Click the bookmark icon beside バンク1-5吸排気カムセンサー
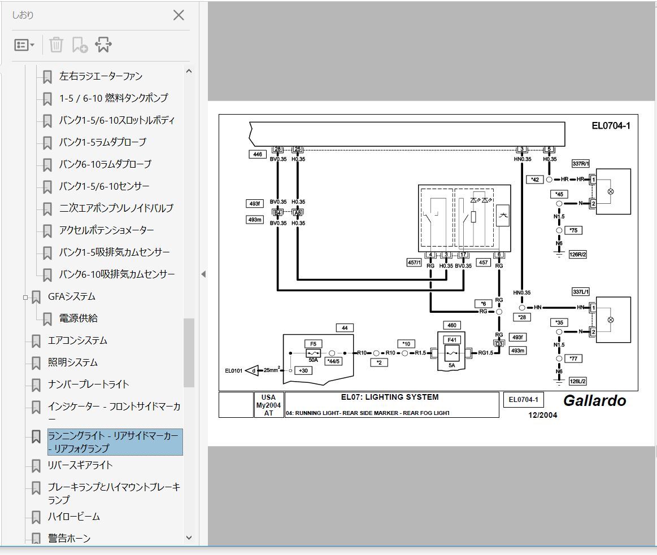 point(47,252)
